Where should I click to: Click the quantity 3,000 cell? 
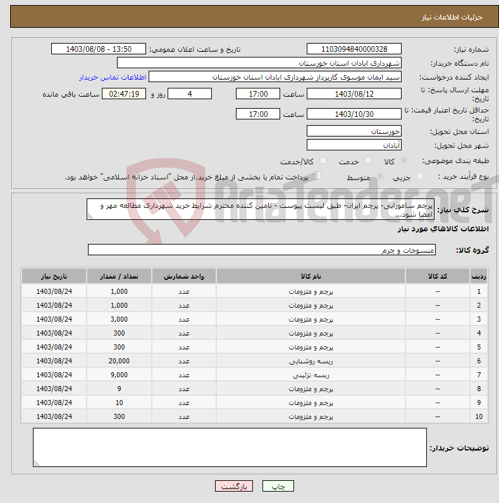click(119, 319)
